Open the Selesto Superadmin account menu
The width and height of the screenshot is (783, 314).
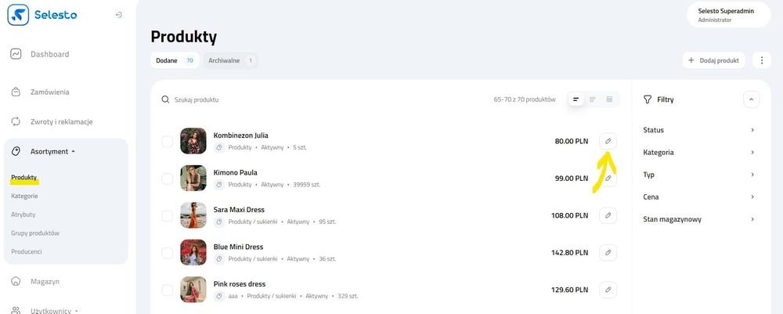tap(728, 14)
